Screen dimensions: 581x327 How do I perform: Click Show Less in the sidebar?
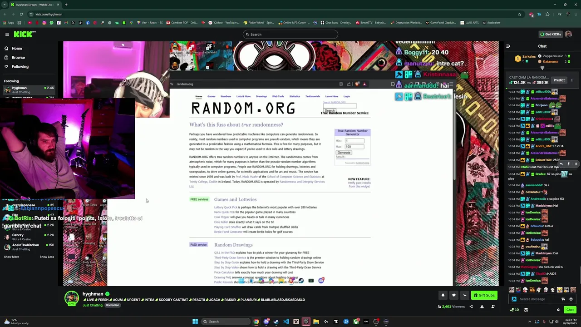[47, 257]
